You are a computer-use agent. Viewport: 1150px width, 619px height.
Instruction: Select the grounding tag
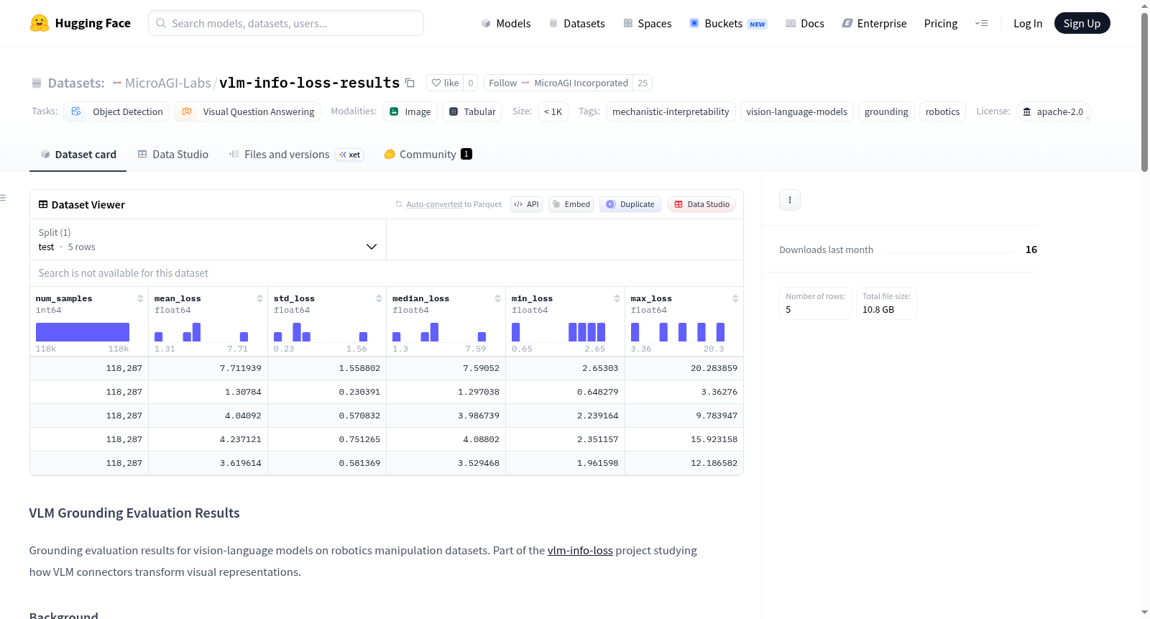[886, 111]
